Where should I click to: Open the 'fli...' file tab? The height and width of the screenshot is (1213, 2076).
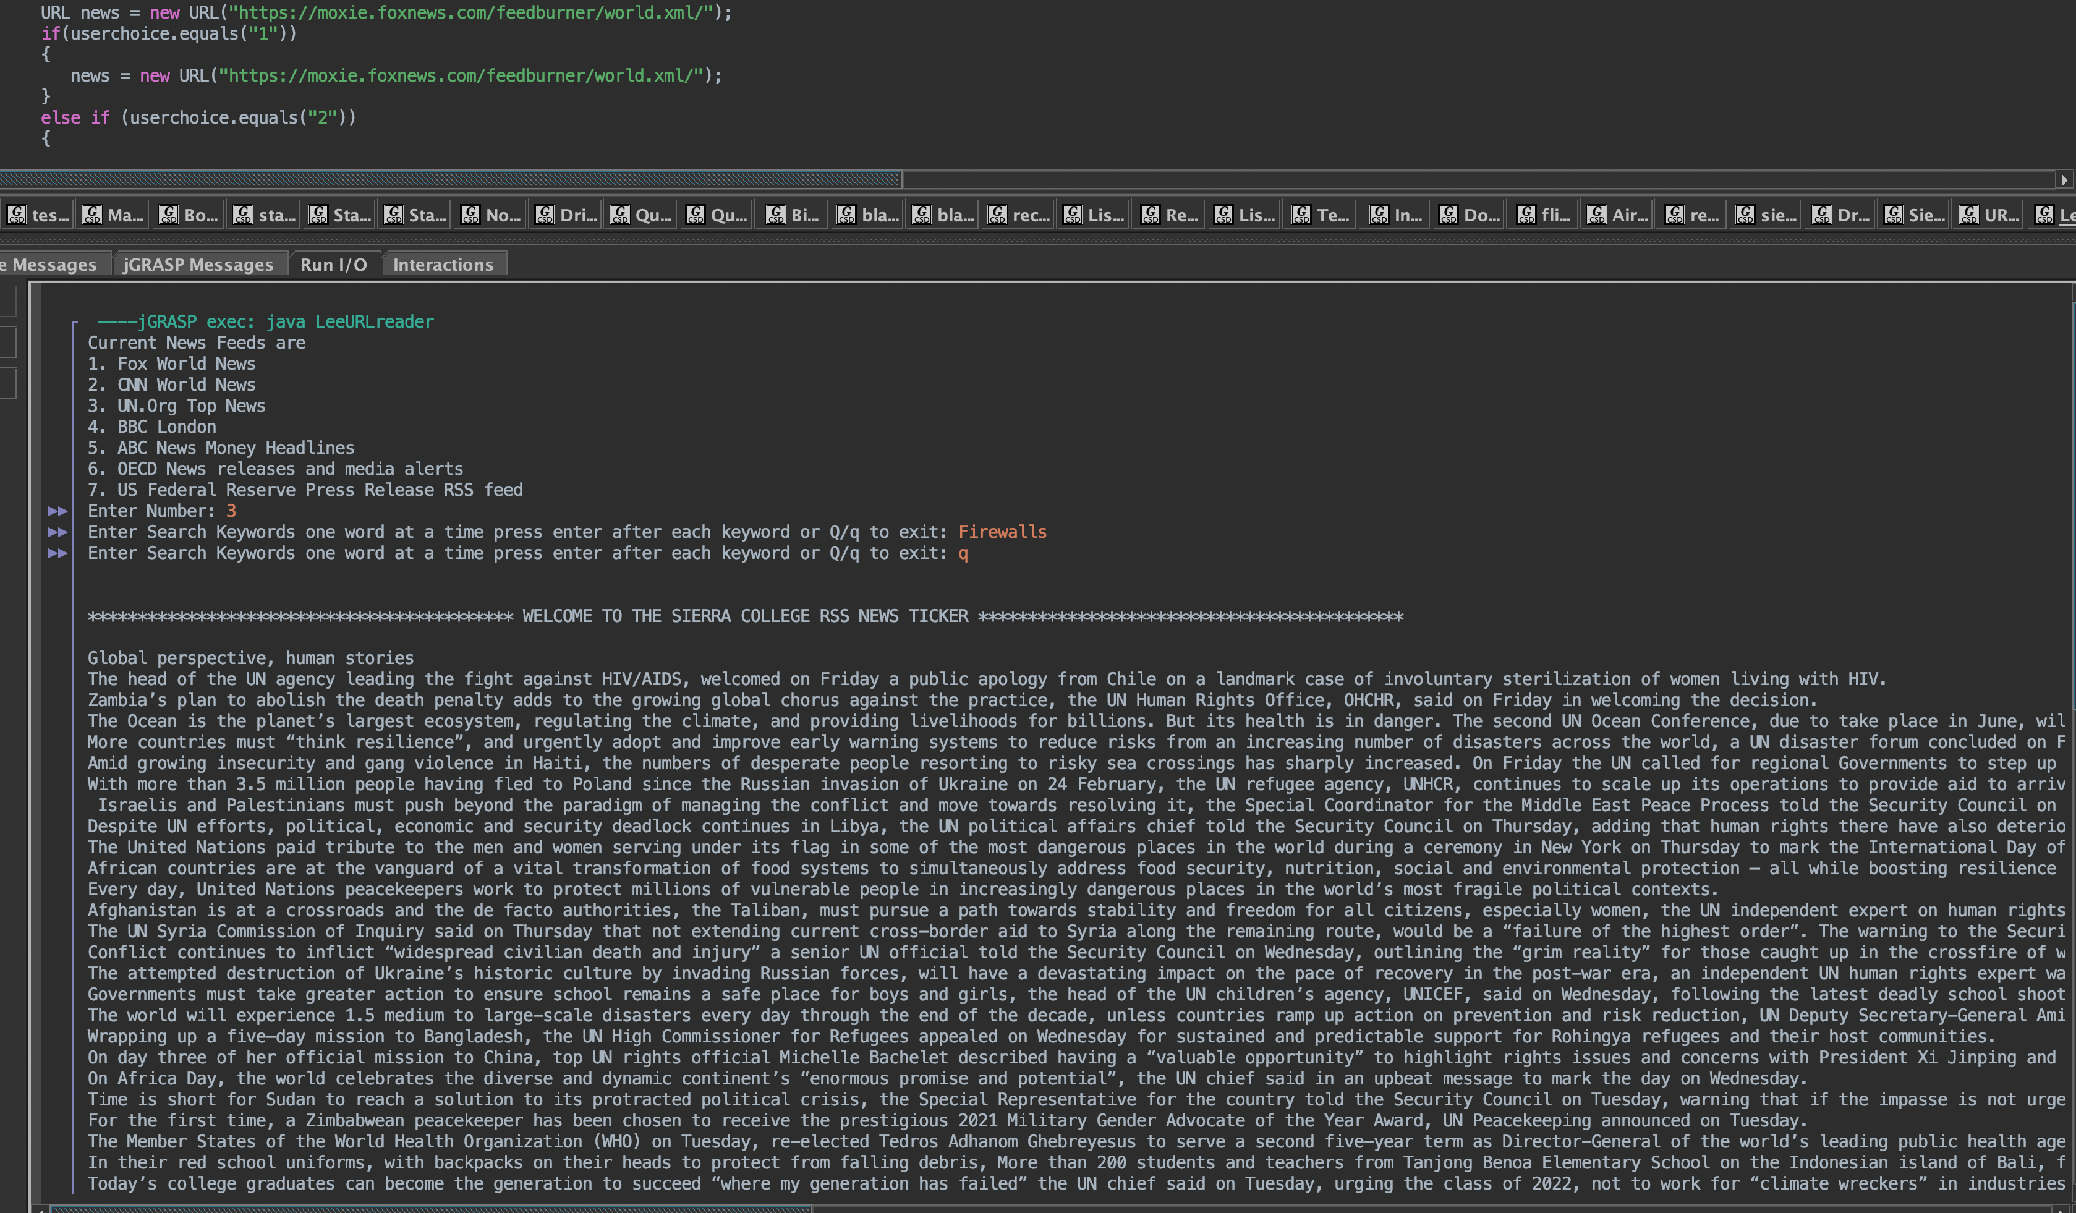pos(1544,215)
